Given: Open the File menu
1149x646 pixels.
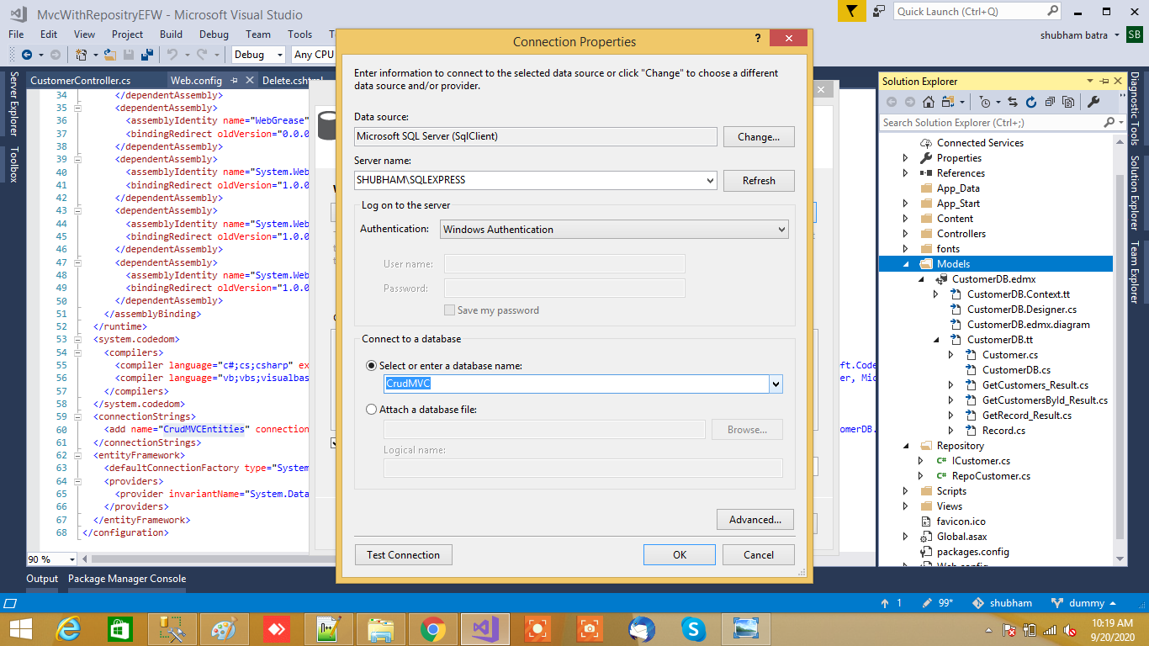Looking at the screenshot, I should click(x=16, y=34).
